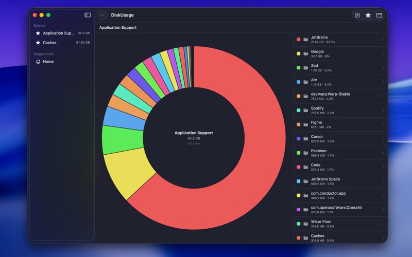Select the Figma folder icon
412x257 pixels.
[306, 124]
